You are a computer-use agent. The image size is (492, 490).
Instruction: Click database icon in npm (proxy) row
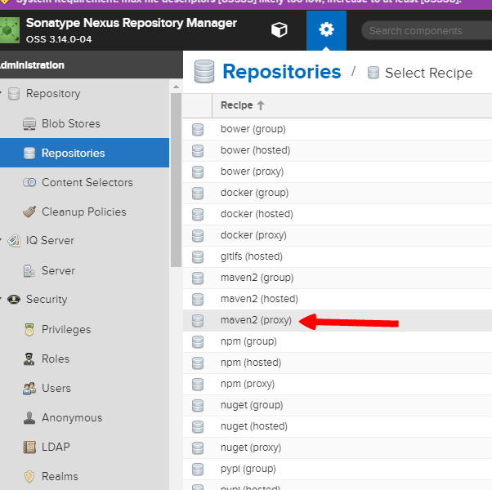198,385
